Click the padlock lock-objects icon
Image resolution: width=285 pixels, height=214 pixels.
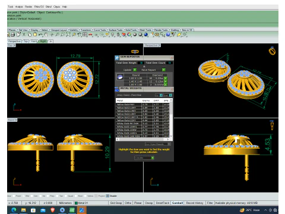tap(118, 34)
